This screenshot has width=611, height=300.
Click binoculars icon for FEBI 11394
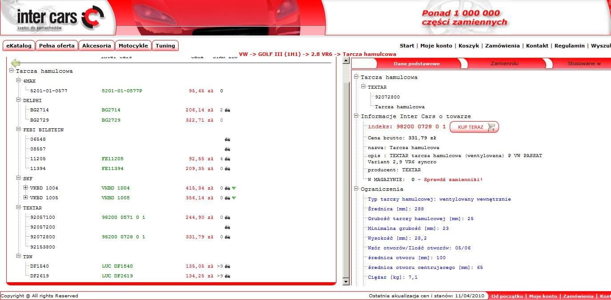point(228,169)
